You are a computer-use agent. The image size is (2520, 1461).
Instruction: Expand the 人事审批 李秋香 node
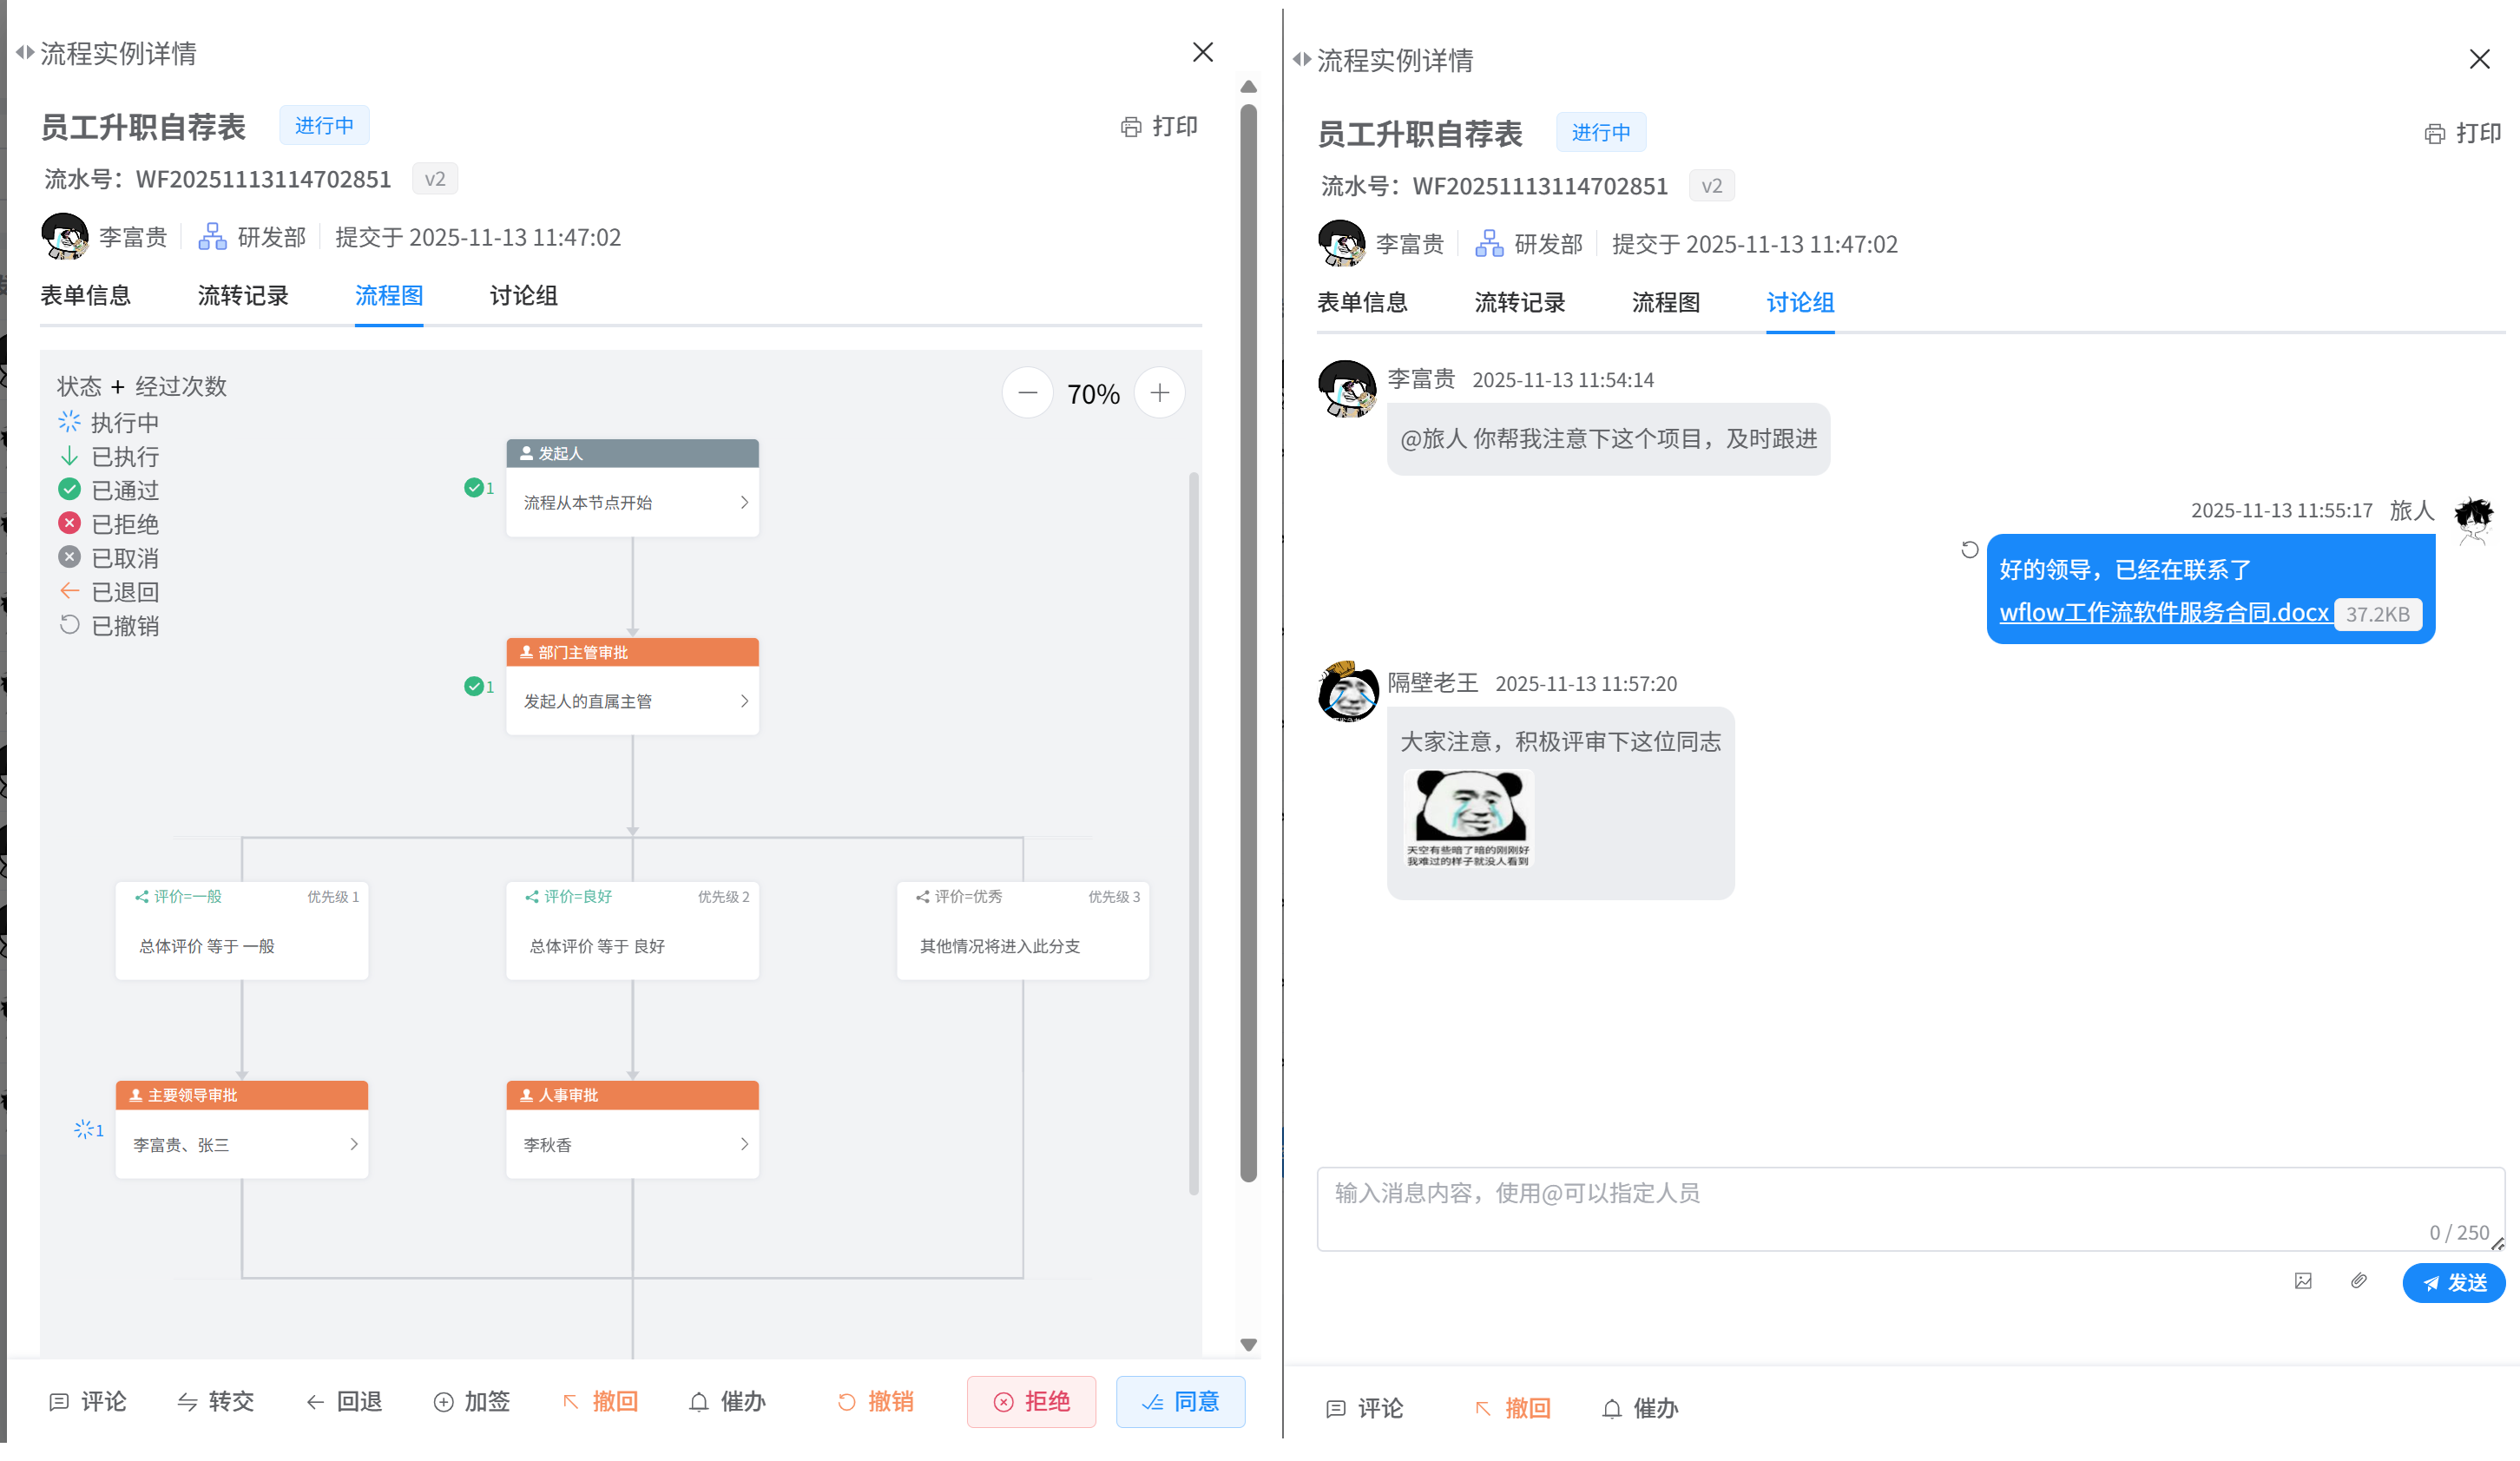coord(743,1144)
